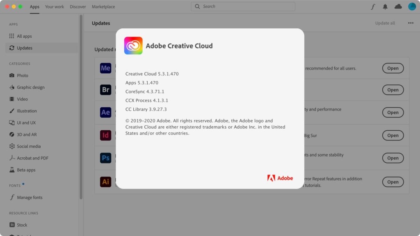Click the Illustrator app icon

(x=105, y=182)
